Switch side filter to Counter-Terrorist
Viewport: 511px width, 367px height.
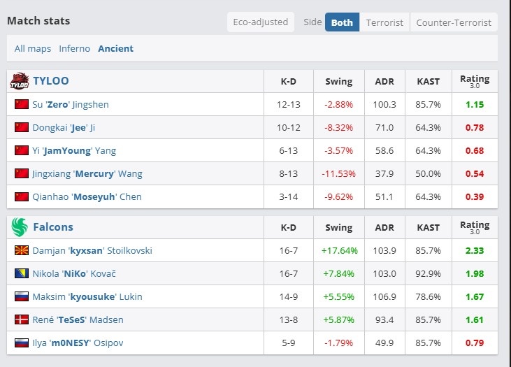click(x=454, y=22)
